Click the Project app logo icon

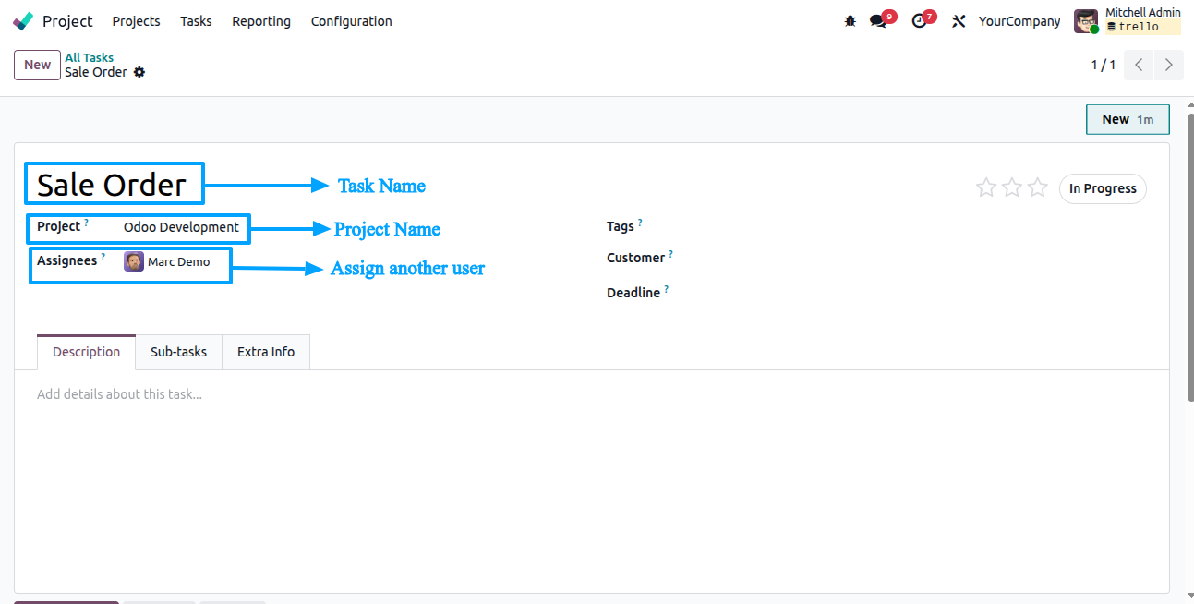click(23, 20)
